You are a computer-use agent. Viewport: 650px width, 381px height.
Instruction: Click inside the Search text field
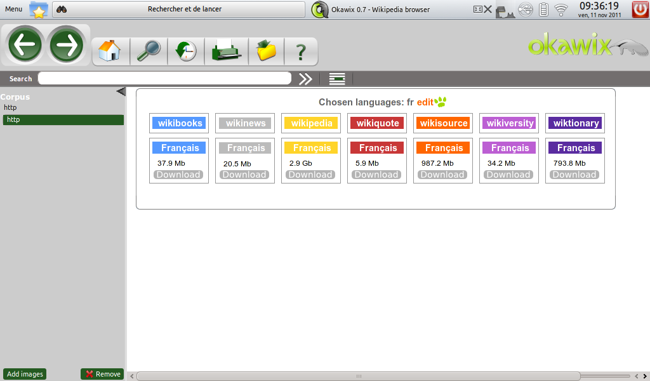click(x=164, y=79)
